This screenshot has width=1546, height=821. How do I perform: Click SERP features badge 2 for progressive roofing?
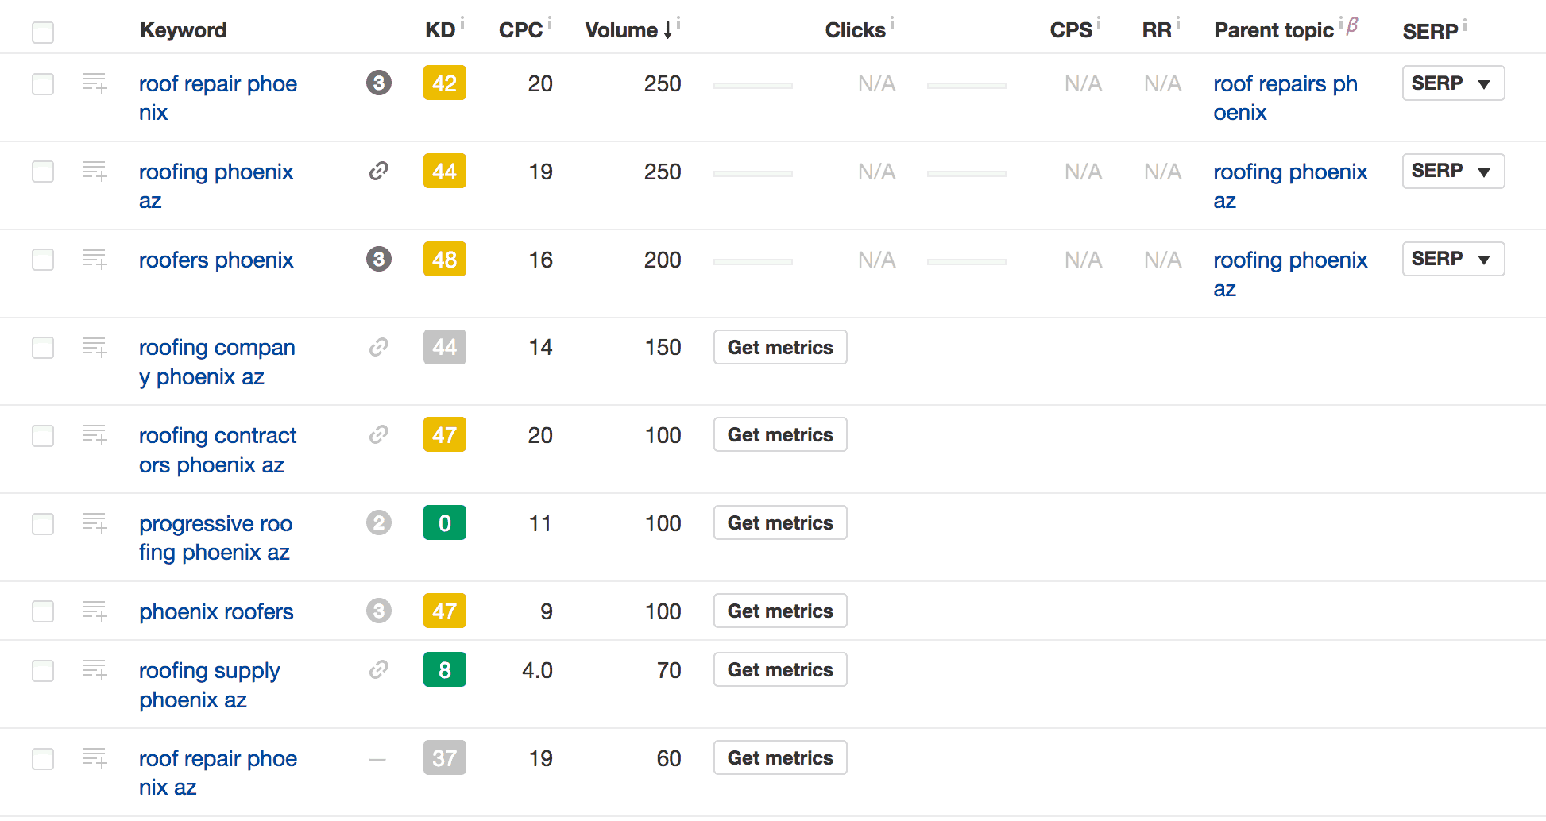[379, 522]
